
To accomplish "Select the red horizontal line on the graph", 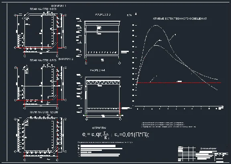I will pyautogui.click(x=179, y=83).
